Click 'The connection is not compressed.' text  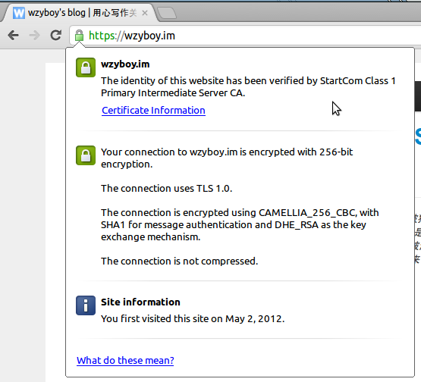click(179, 261)
